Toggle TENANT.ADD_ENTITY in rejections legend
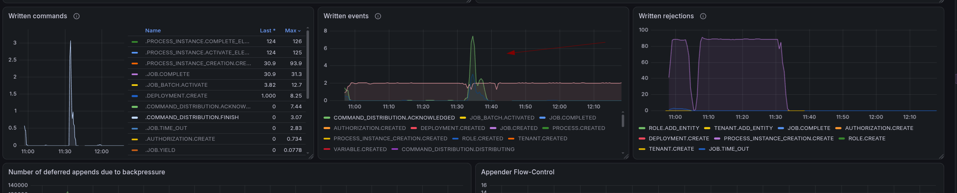957x193 pixels. click(x=743, y=128)
